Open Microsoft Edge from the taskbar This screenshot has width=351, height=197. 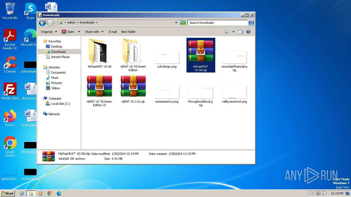59,193
